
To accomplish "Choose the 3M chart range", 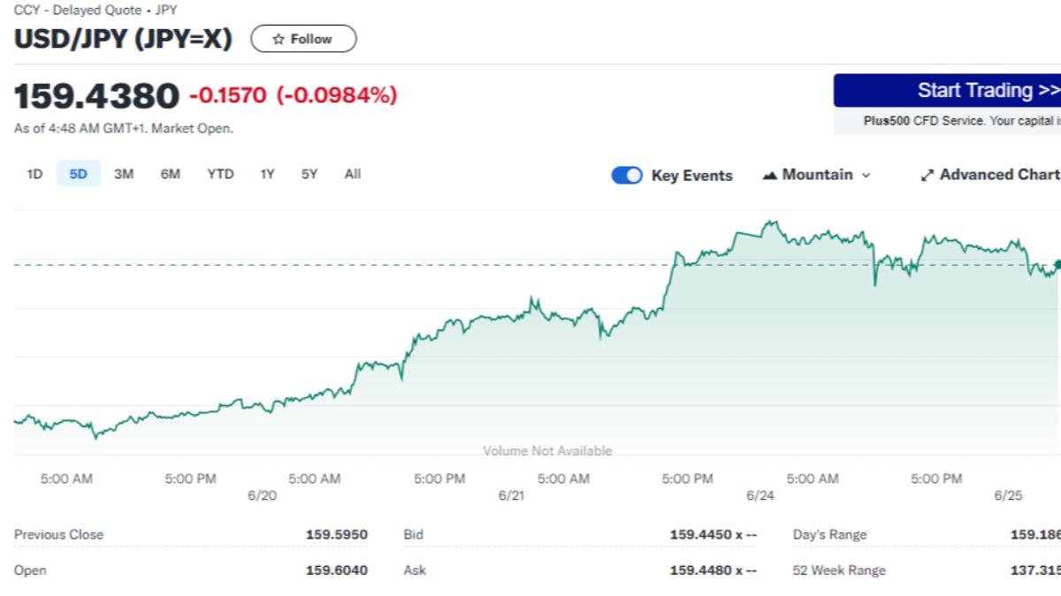I will click(x=124, y=174).
